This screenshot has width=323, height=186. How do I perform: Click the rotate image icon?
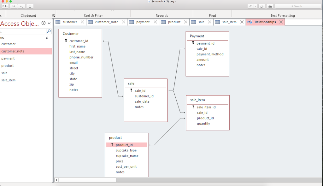262,6
